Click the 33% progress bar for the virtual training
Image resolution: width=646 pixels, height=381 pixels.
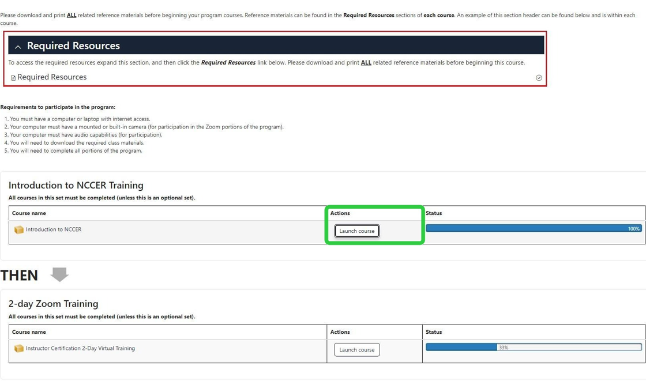534,346
